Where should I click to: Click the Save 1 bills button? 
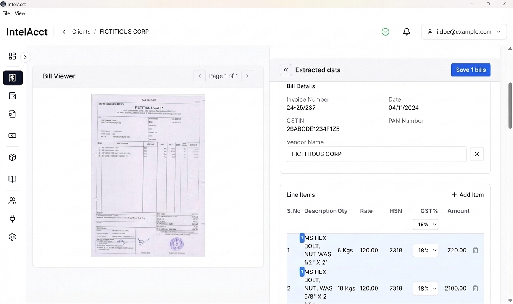pyautogui.click(x=470, y=70)
